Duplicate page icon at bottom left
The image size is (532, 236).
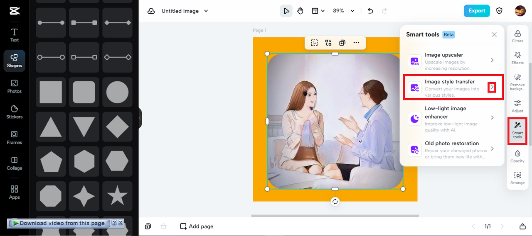(148, 226)
